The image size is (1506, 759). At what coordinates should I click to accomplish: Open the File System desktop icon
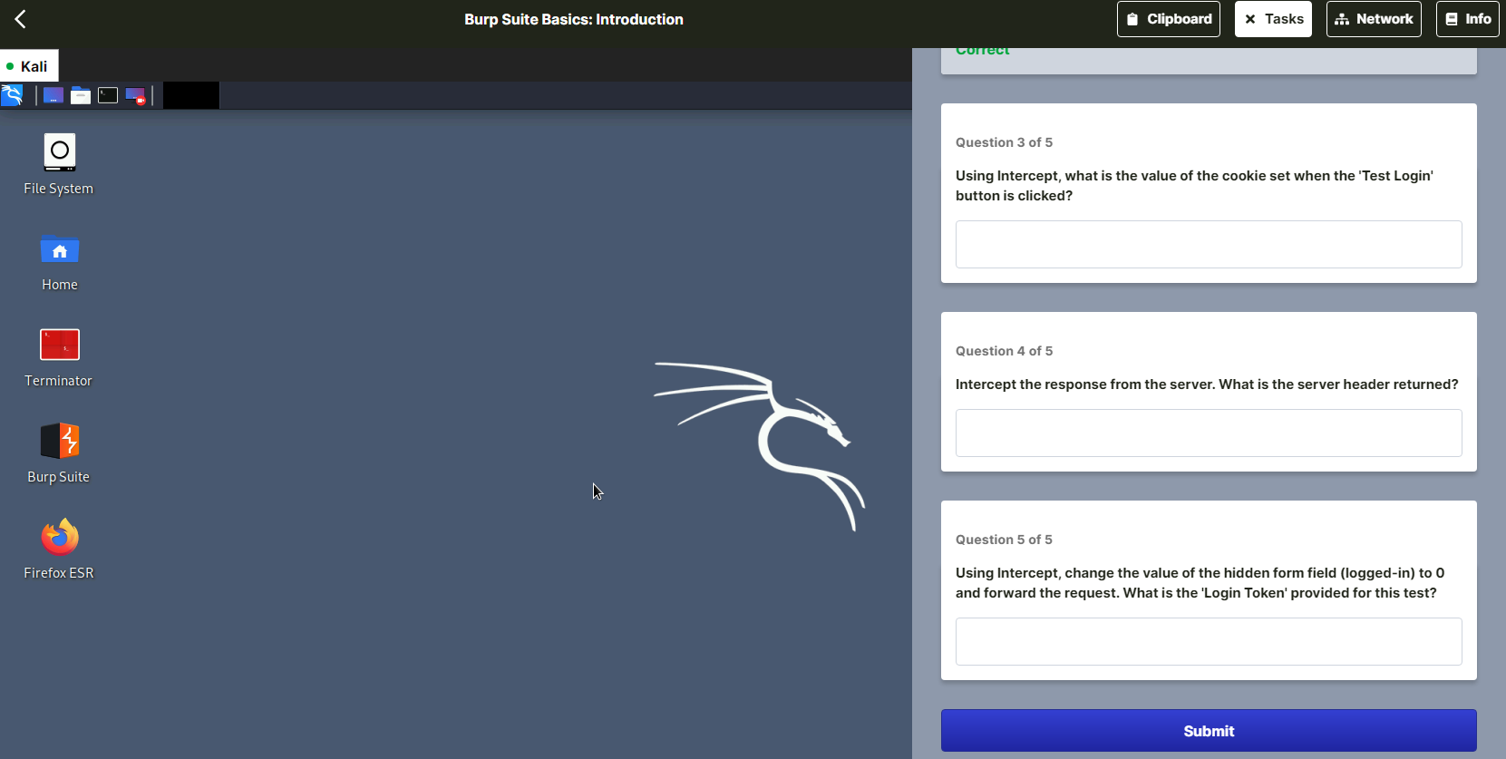59,164
